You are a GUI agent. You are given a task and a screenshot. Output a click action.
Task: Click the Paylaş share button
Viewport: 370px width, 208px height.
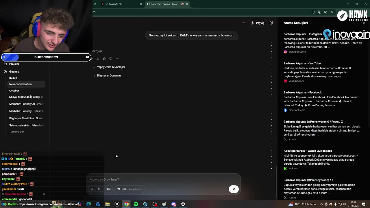click(x=258, y=23)
